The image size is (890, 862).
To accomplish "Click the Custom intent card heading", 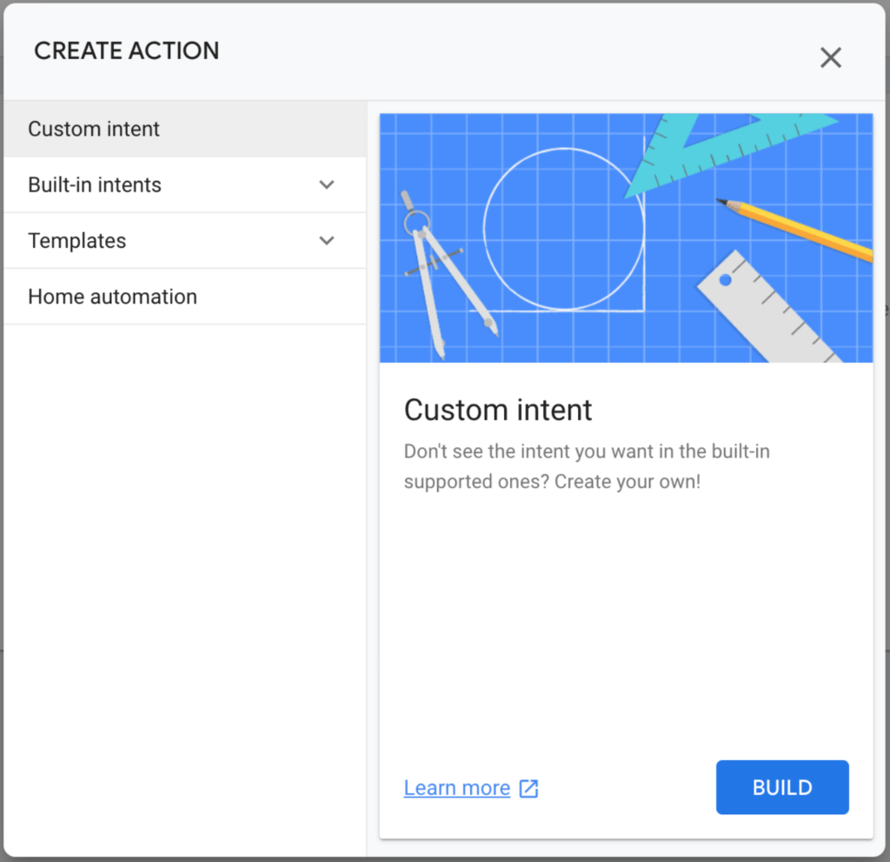I will tap(498, 410).
